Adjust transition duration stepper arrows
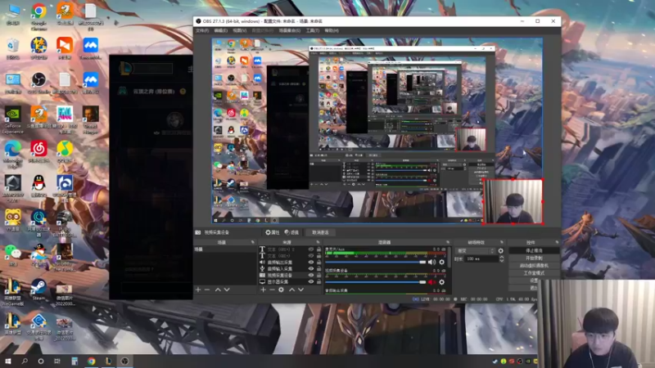The width and height of the screenshot is (655, 368). (502, 258)
